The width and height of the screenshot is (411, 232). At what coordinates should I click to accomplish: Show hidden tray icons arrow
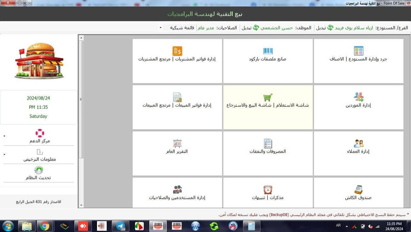pyautogui.click(x=347, y=227)
